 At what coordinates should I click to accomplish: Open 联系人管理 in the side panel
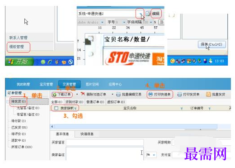(19, 38)
